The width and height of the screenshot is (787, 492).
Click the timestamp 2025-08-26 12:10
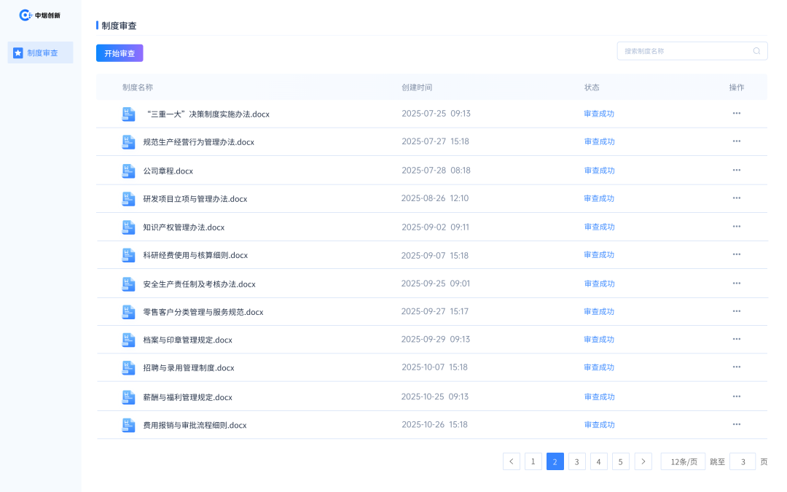pos(434,198)
